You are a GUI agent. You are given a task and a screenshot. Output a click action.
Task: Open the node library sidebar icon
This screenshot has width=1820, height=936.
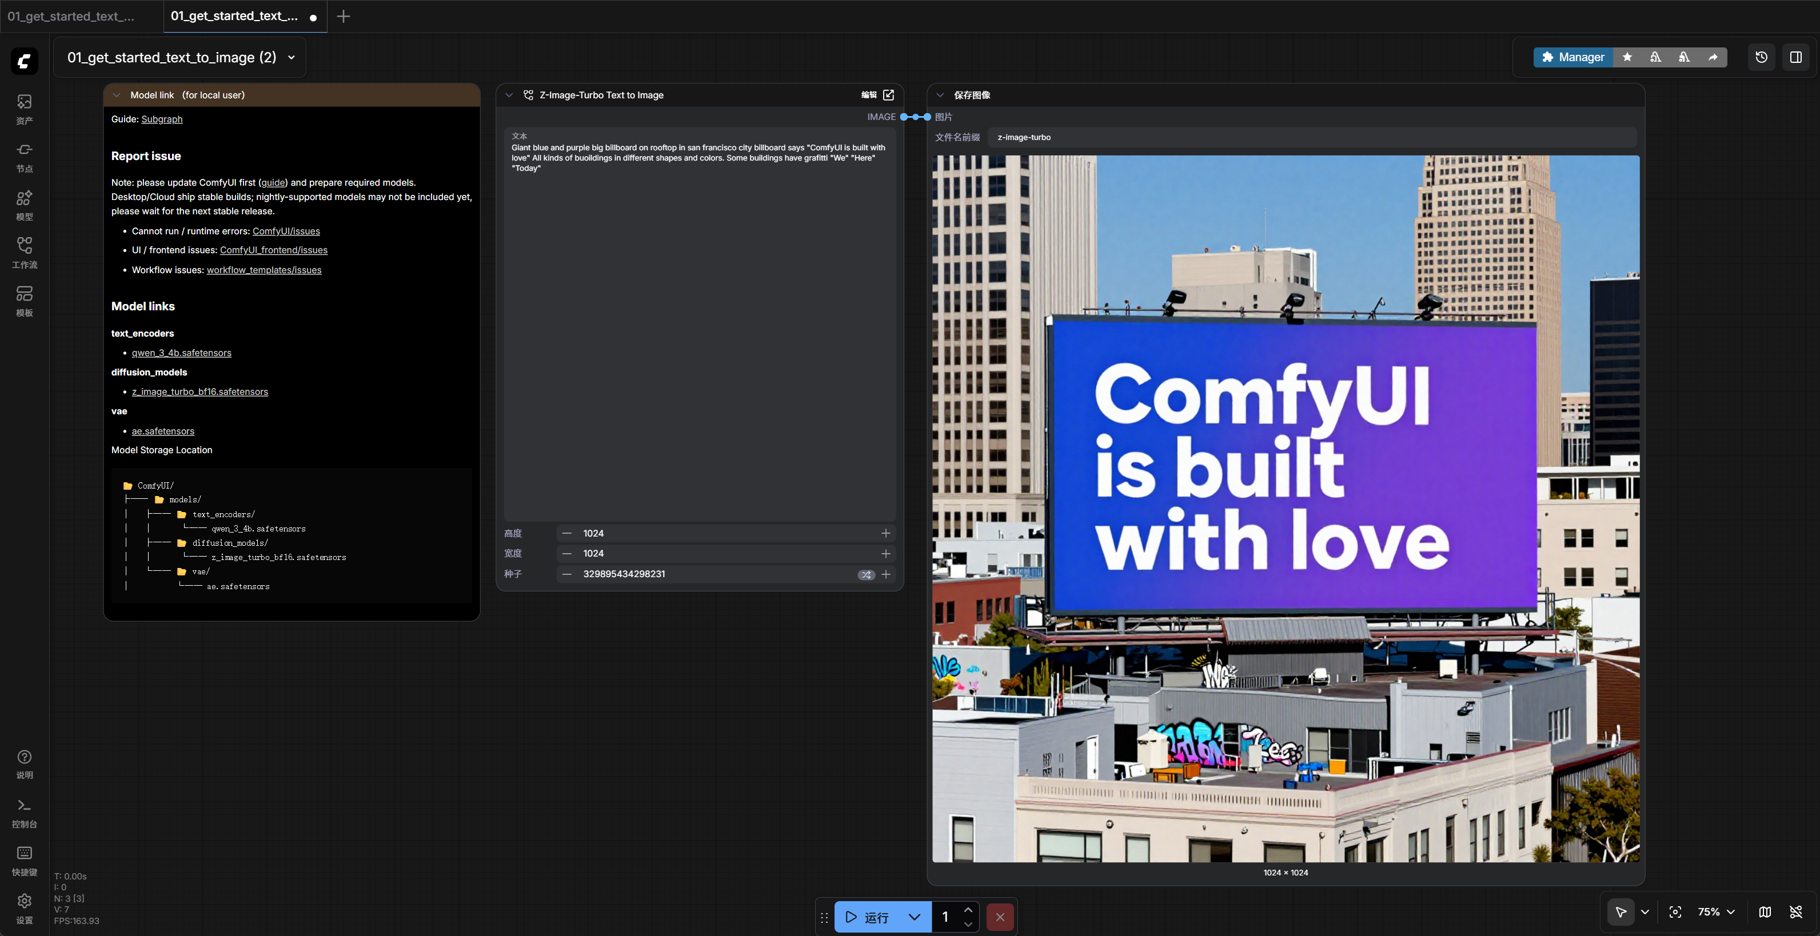point(24,157)
